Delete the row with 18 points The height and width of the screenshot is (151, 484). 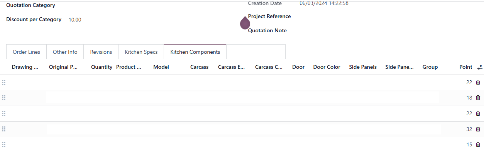click(478, 98)
